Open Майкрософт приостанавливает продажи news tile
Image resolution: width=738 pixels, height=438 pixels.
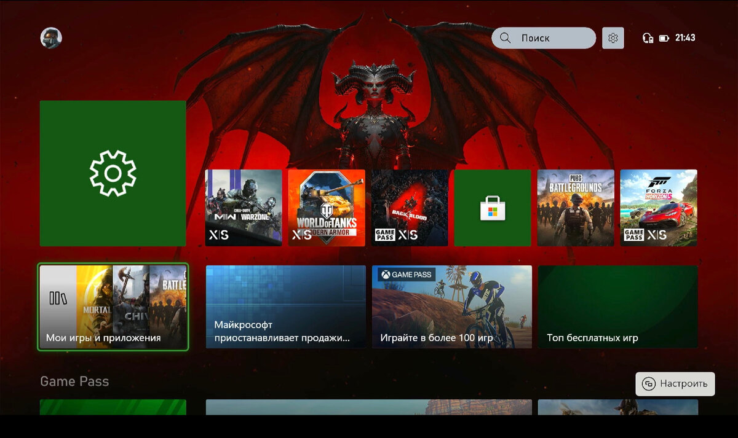tap(286, 307)
